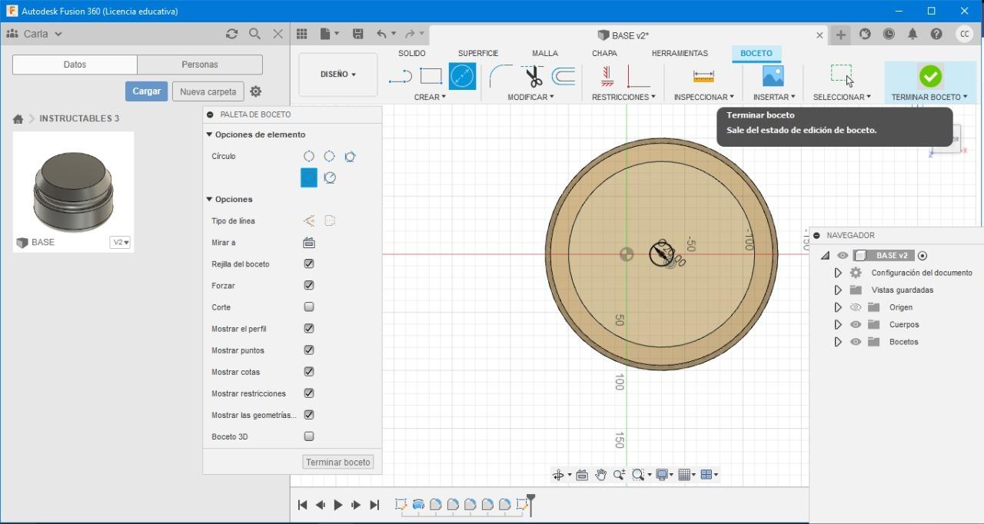Click the Insert image icon
This screenshot has width=984, height=524.
coord(773,76)
